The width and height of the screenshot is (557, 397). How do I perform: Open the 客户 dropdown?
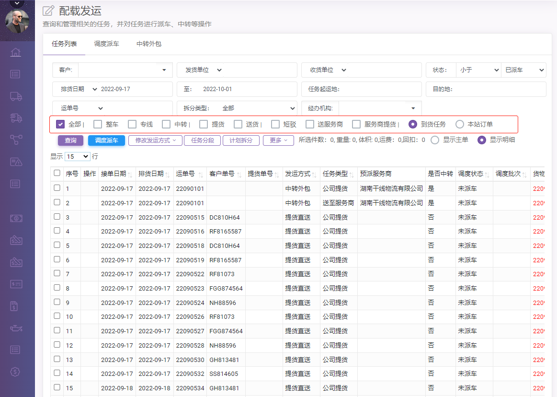coord(125,70)
